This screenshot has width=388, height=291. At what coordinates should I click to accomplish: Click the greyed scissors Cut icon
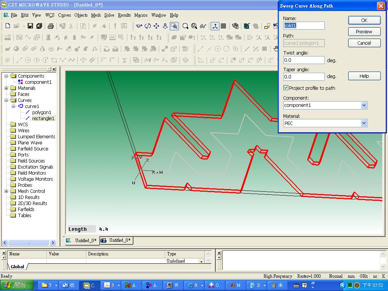(71, 26)
